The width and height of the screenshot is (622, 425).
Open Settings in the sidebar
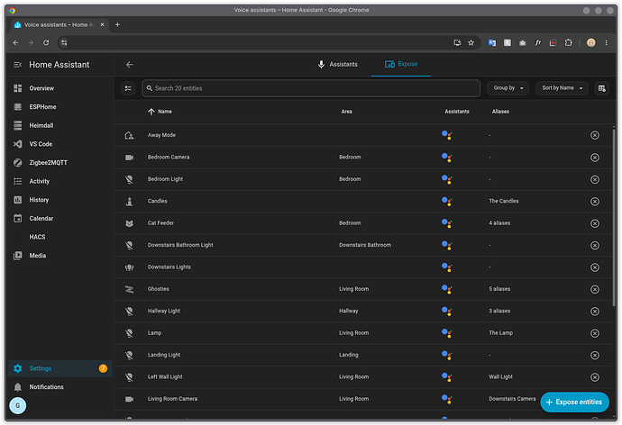(59, 368)
